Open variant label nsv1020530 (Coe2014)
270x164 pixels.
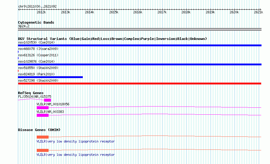[x=36, y=42]
